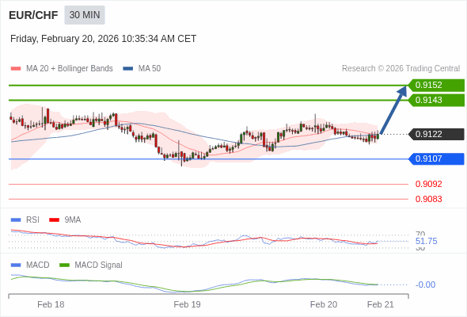Viewport: 467px width, 317px height.
Task: Select the 0.9143 resistance price tag
Action: click(436, 100)
